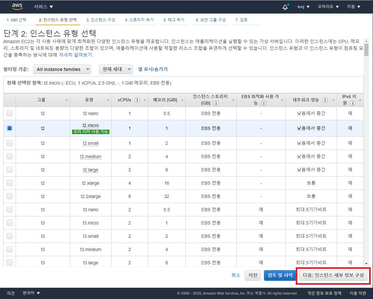Open the 서비스 services menu
The image size is (373, 299).
[x=43, y=7]
